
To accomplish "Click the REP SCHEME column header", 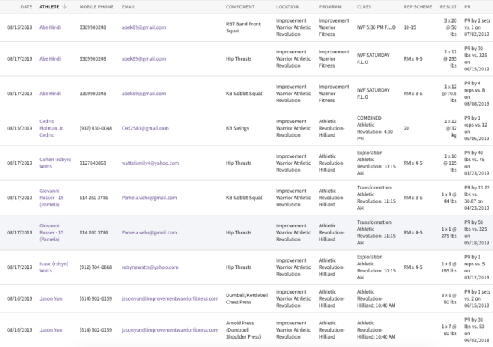I will (418, 7).
